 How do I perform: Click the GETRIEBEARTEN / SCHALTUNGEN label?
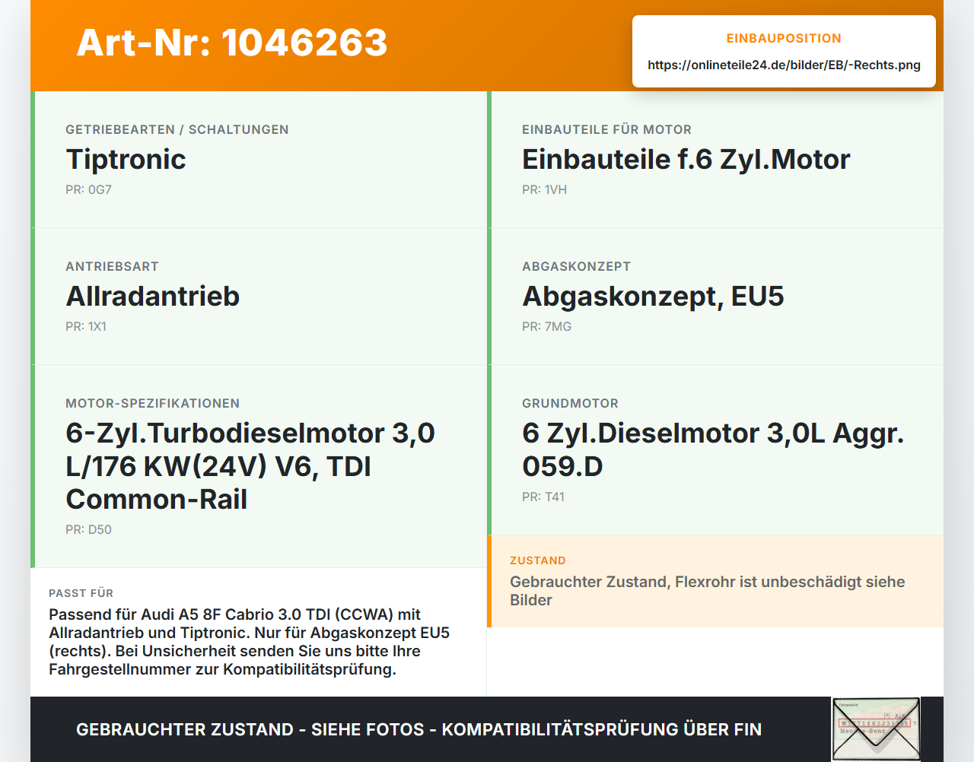177,129
